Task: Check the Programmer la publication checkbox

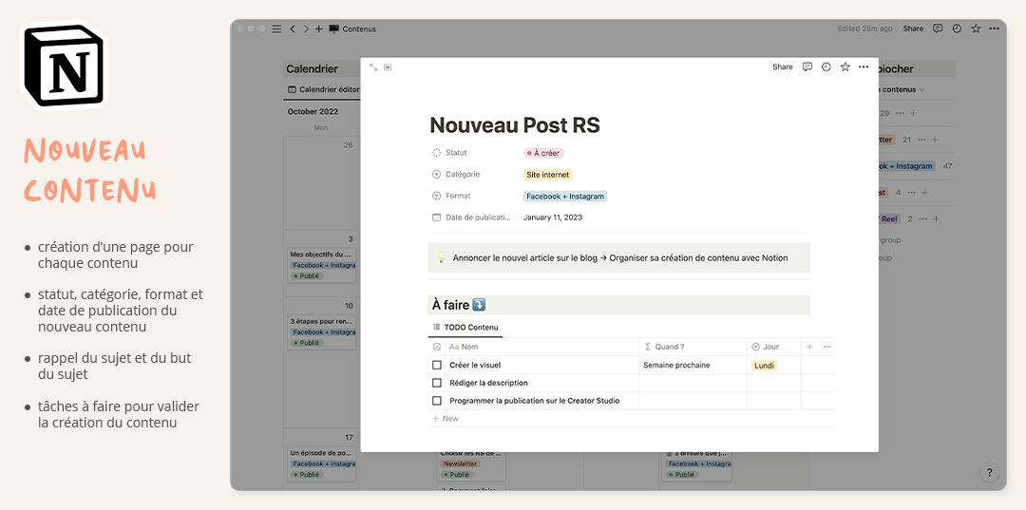Action: click(436, 400)
